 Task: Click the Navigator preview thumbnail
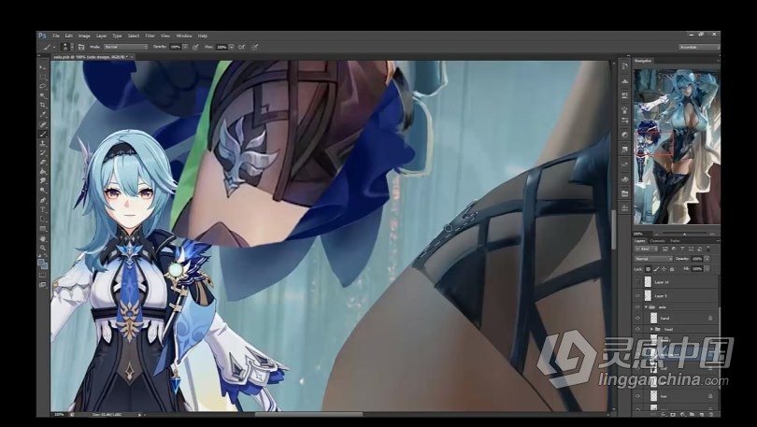click(677, 147)
